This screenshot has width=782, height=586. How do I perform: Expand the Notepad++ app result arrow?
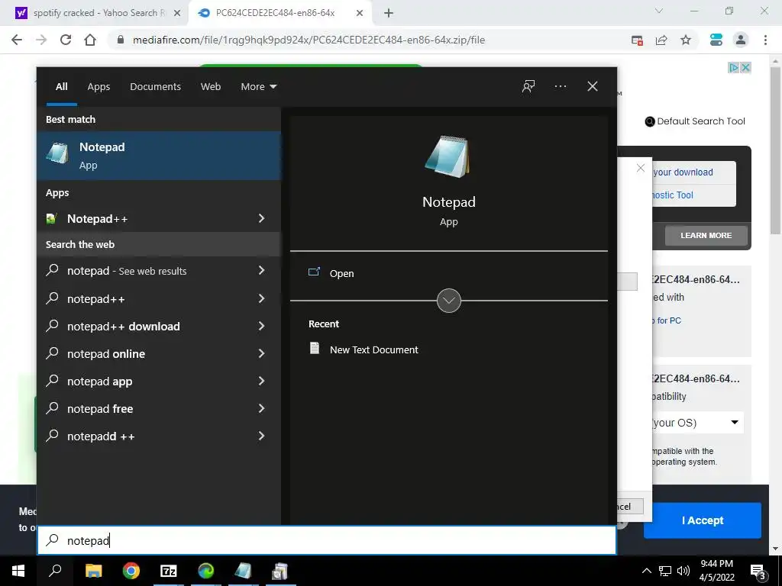261,218
